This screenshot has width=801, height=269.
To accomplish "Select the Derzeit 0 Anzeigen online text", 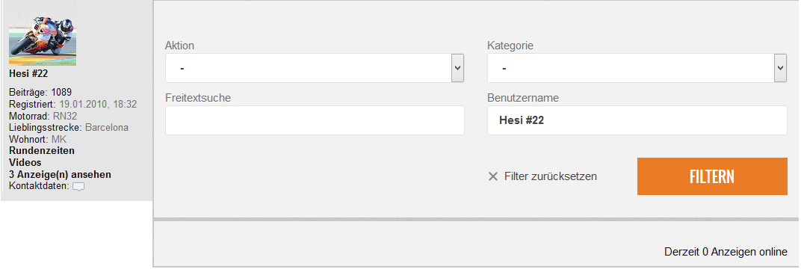I will click(726, 252).
